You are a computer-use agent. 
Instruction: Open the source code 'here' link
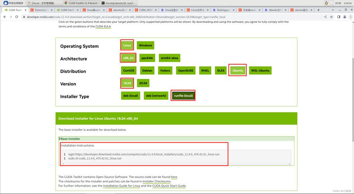pyautogui.click(x=174, y=177)
